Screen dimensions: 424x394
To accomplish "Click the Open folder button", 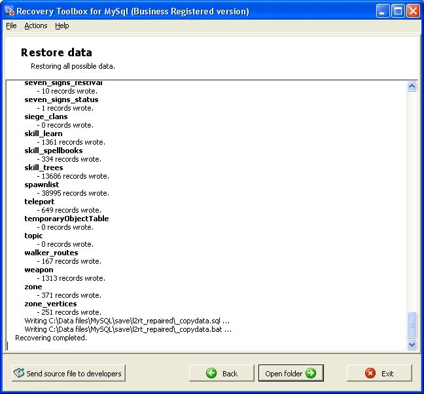I will pos(291,373).
